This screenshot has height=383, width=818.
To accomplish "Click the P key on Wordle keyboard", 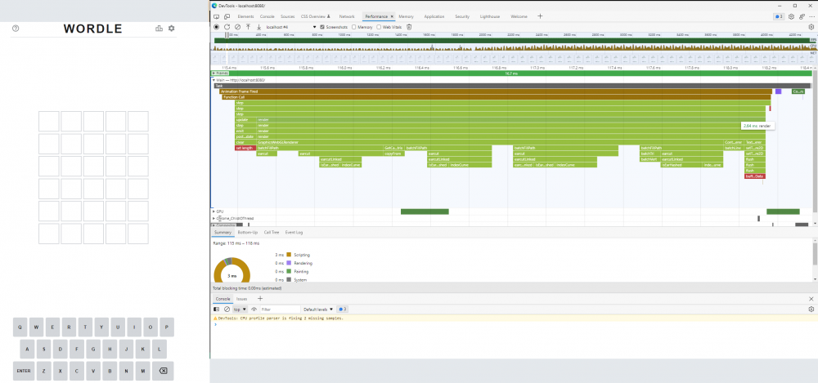I will 166,327.
